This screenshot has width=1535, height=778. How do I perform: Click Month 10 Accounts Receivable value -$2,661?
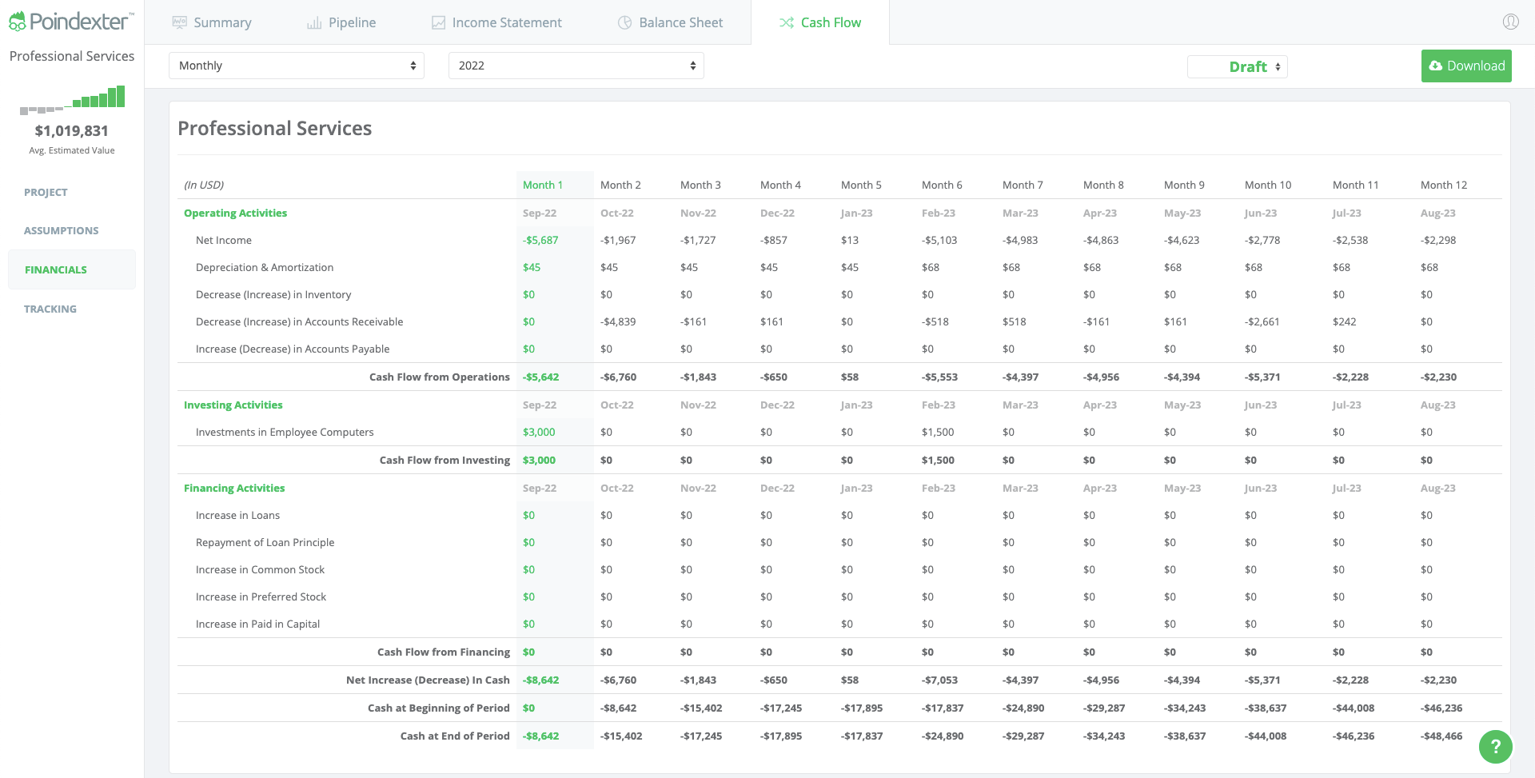click(x=1262, y=321)
